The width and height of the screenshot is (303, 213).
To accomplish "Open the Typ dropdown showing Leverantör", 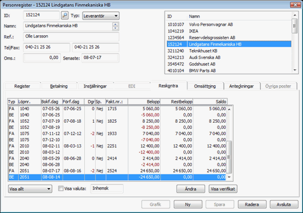I will point(101,16).
